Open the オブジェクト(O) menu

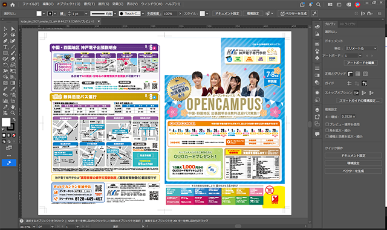[68, 4]
